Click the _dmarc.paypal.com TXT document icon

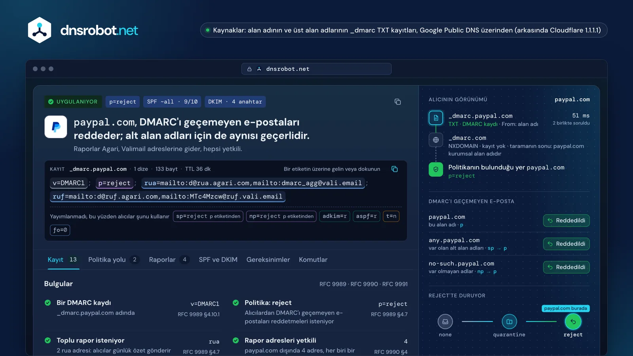pyautogui.click(x=436, y=118)
